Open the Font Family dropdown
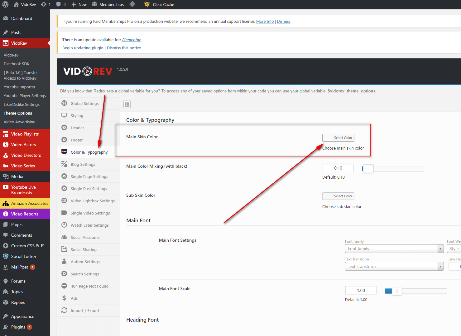Image resolution: width=461 pixels, height=336 pixels. pyautogui.click(x=394, y=249)
